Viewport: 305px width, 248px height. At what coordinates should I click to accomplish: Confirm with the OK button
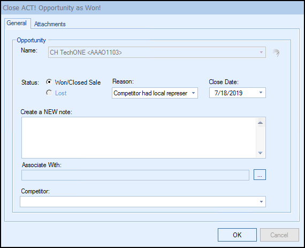[237, 235]
